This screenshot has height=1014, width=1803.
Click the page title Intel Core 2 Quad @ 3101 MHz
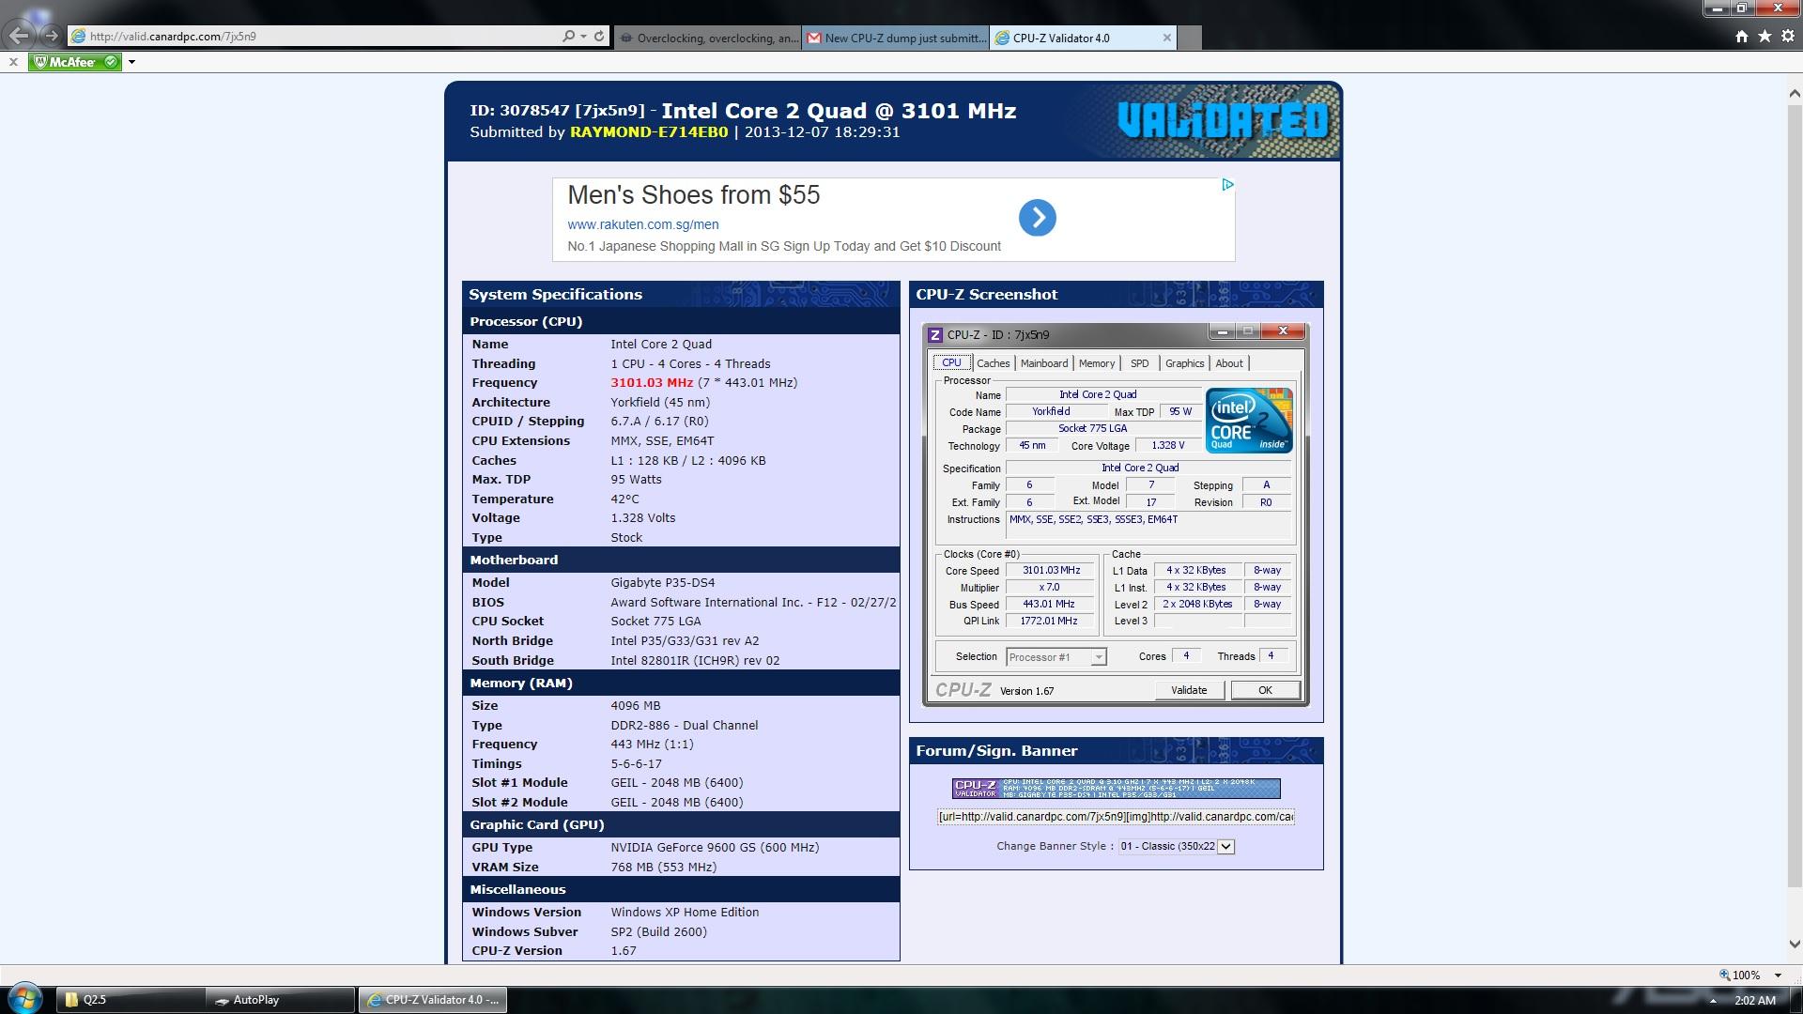point(839,111)
